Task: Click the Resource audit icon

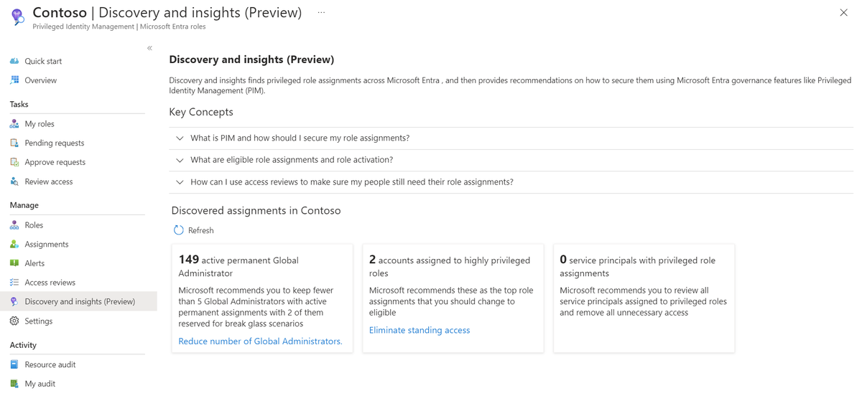Action: click(14, 364)
